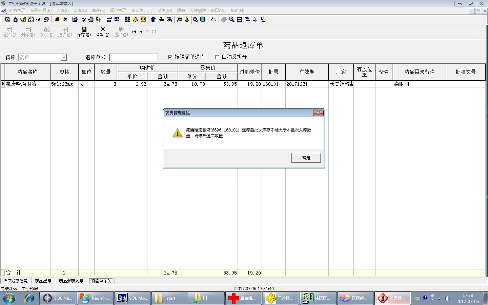Open the 库存(K) menu
The height and width of the screenshot is (305, 488).
coord(98,11)
